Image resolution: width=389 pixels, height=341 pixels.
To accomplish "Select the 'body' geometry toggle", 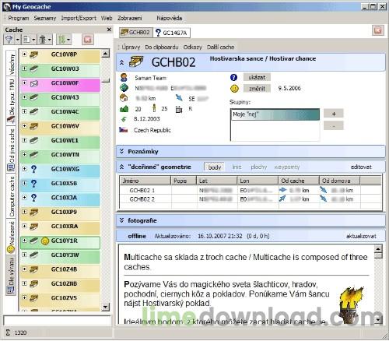I will [x=215, y=167].
